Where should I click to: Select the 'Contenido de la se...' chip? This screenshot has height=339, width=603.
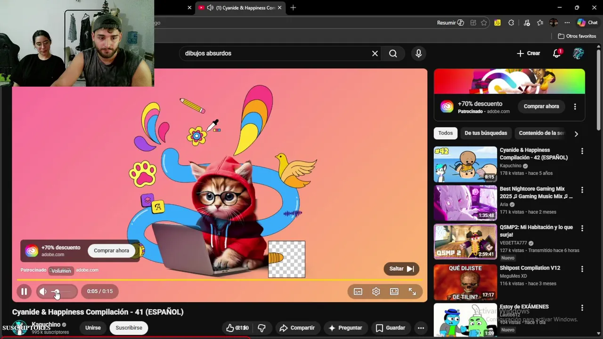(541, 133)
